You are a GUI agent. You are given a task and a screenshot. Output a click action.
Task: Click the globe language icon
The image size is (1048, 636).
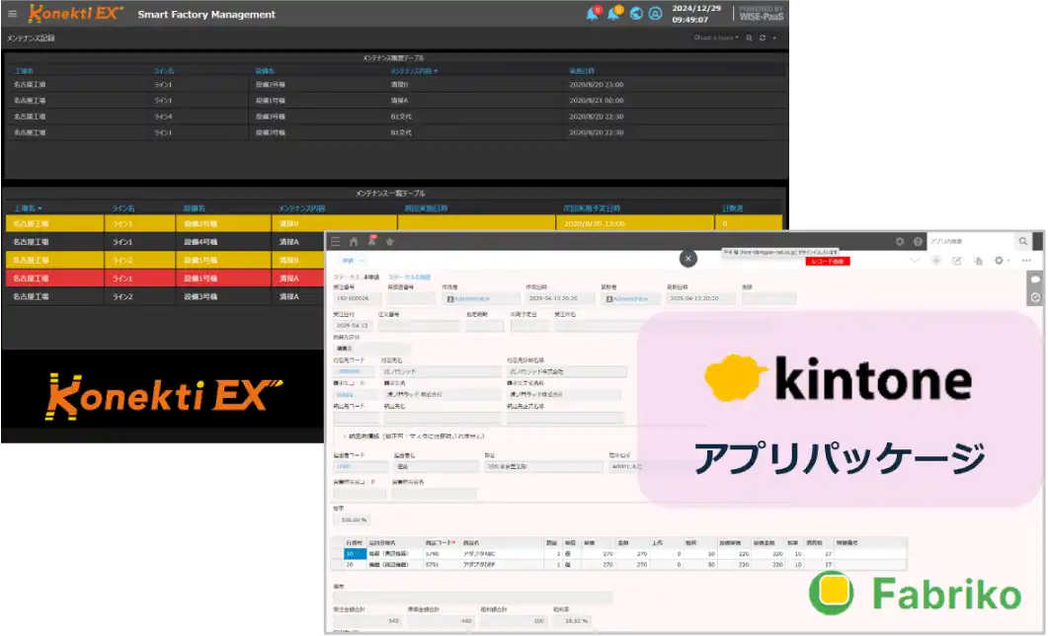coord(636,14)
